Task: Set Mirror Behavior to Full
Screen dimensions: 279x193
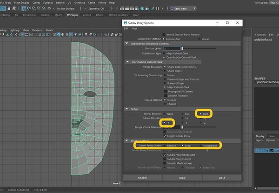Action: (x=183, y=114)
